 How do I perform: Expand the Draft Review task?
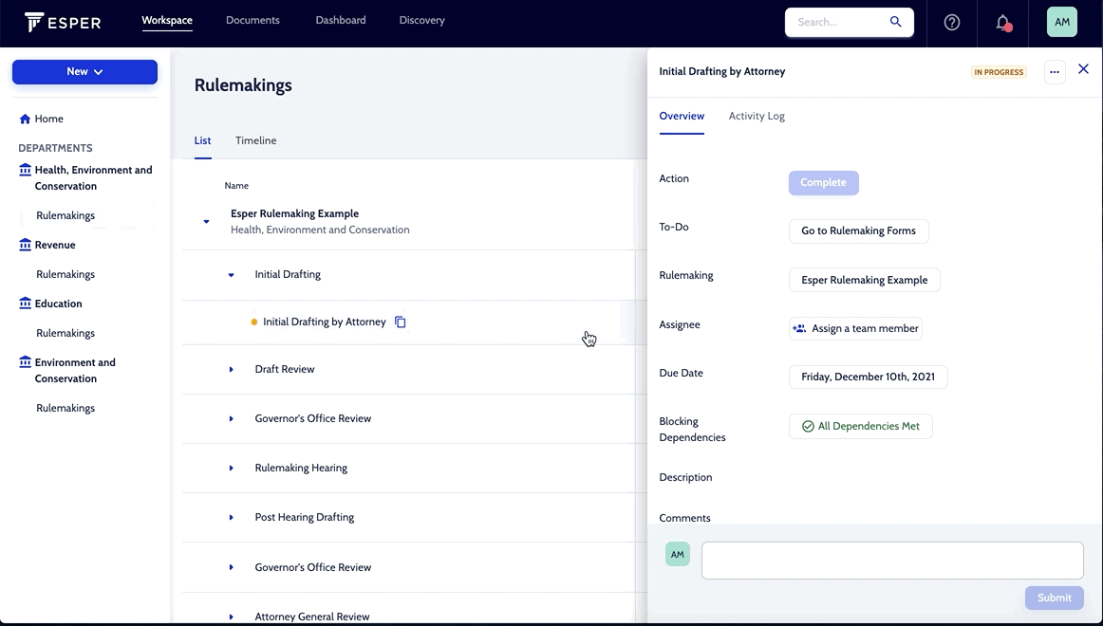231,369
